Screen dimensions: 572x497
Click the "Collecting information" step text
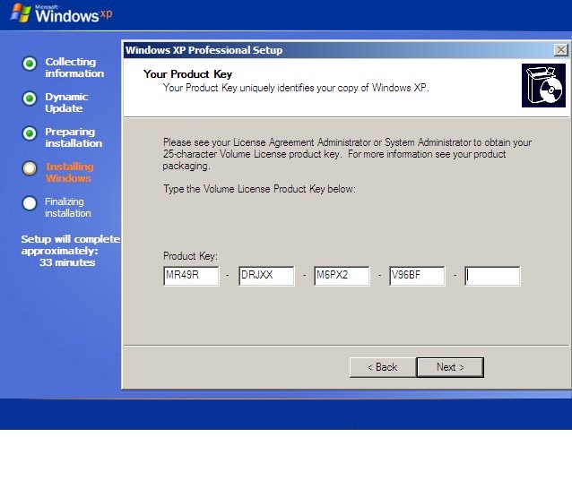(x=74, y=67)
